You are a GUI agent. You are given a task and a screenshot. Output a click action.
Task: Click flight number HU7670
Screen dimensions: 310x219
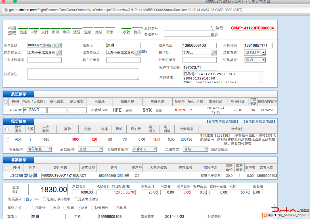180,110
